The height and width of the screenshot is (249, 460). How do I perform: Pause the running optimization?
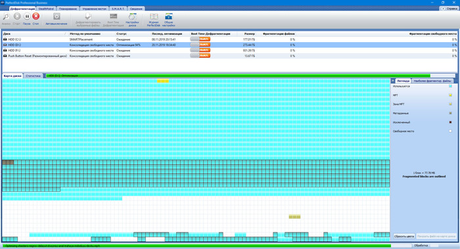pos(27,16)
